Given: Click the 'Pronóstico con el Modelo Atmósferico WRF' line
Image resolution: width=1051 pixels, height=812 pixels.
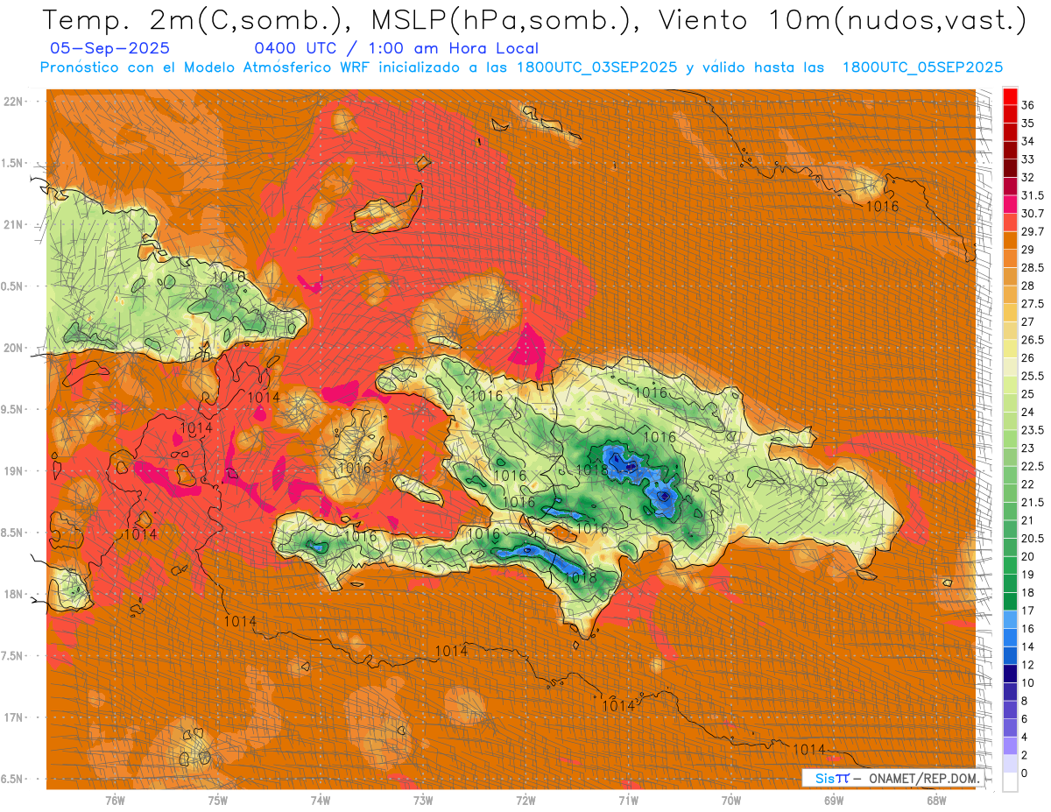Looking at the screenshot, I should [x=521, y=67].
